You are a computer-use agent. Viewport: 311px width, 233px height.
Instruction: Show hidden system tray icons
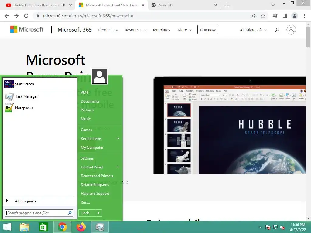260,227
